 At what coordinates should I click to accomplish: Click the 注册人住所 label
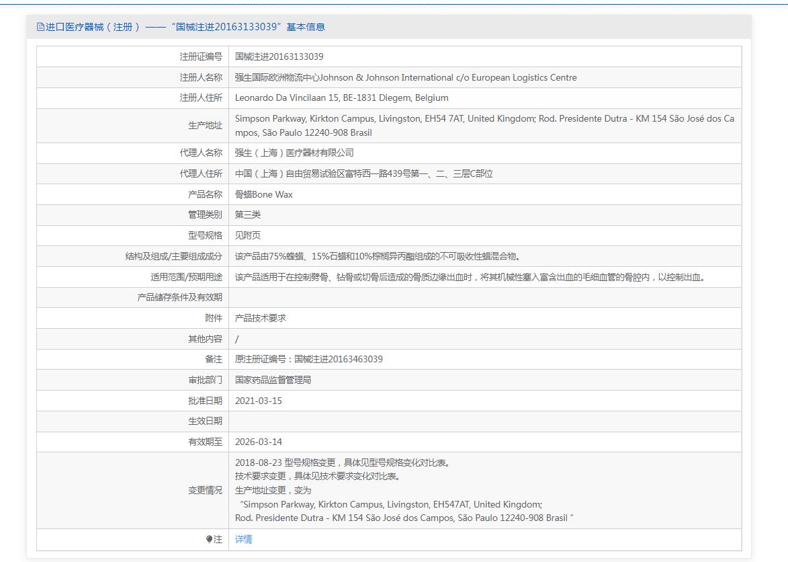201,98
